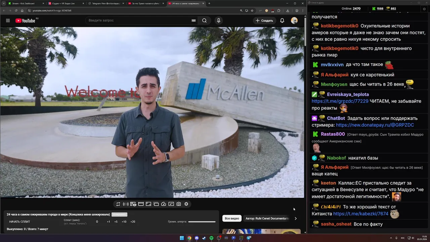Reload the page with refresh icon

tap(16, 10)
